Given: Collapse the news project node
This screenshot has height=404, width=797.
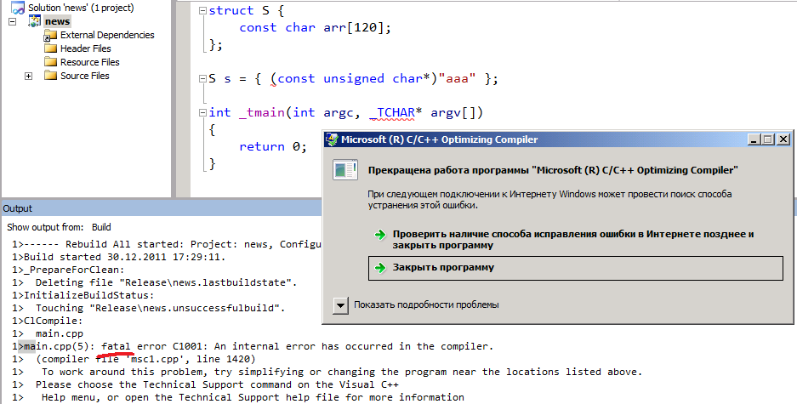Looking at the screenshot, I should (13, 22).
